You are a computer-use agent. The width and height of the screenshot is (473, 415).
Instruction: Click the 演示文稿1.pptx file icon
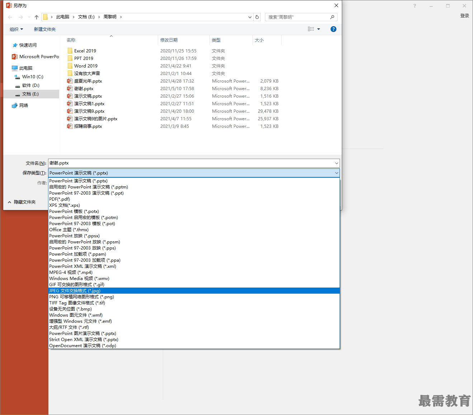tap(70, 103)
